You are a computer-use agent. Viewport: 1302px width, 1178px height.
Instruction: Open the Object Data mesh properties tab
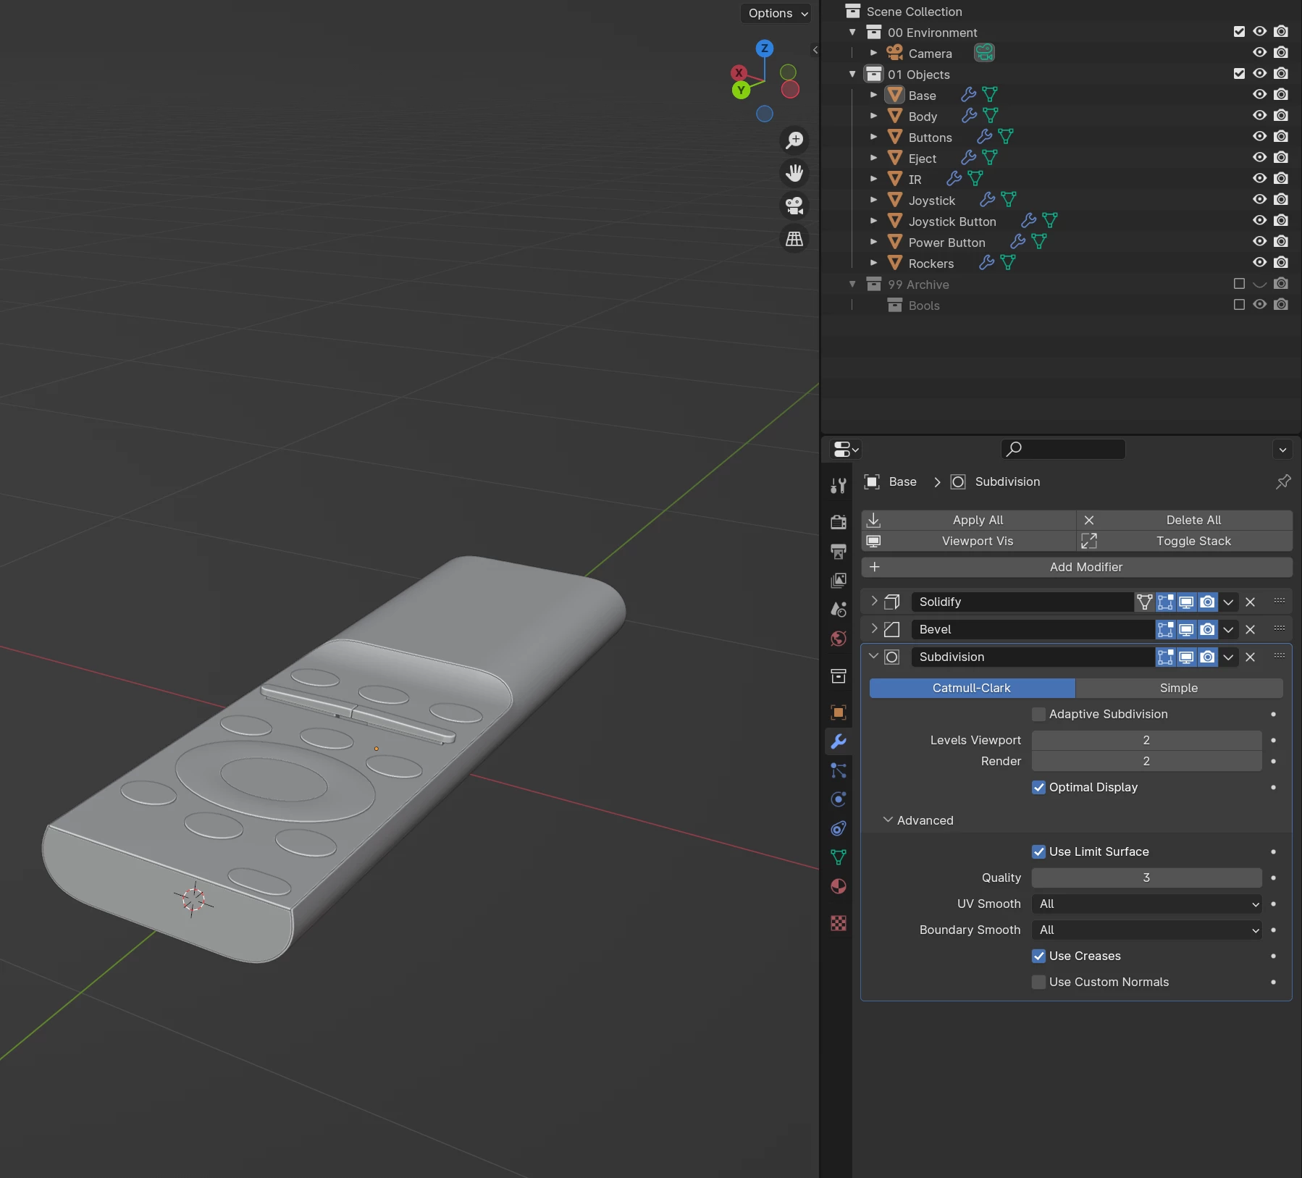click(x=839, y=857)
